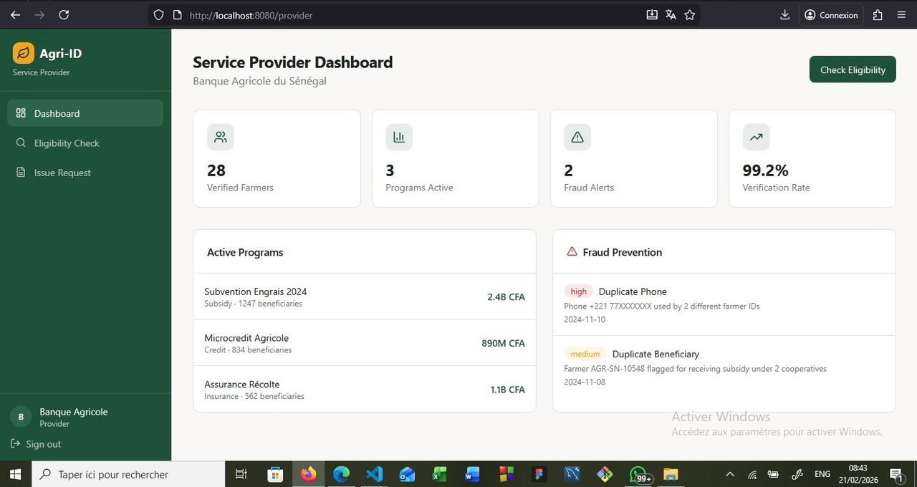Bookmark this page with the star icon
Screen dimensions: 917x487
coord(690,14)
